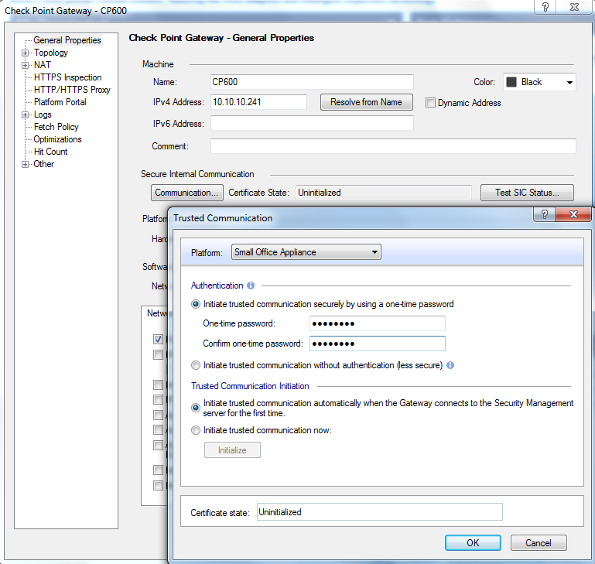Click the IPv4 Address field

(x=258, y=102)
